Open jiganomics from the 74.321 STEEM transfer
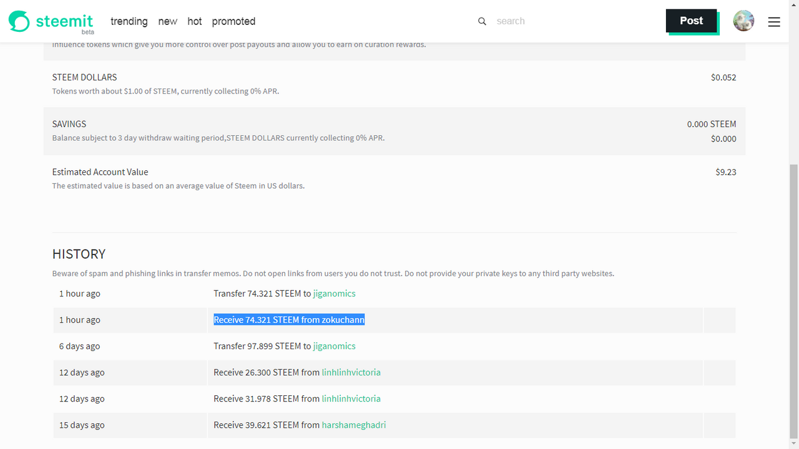Image resolution: width=799 pixels, height=449 pixels. coord(334,294)
